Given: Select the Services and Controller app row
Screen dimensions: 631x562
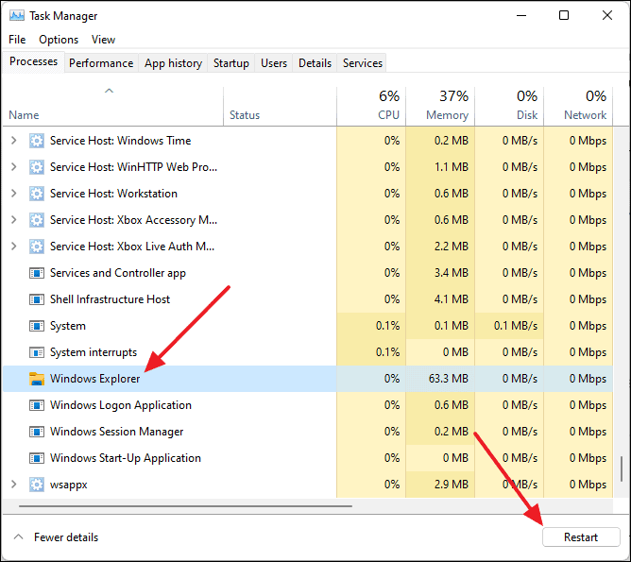Looking at the screenshot, I should click(308, 273).
